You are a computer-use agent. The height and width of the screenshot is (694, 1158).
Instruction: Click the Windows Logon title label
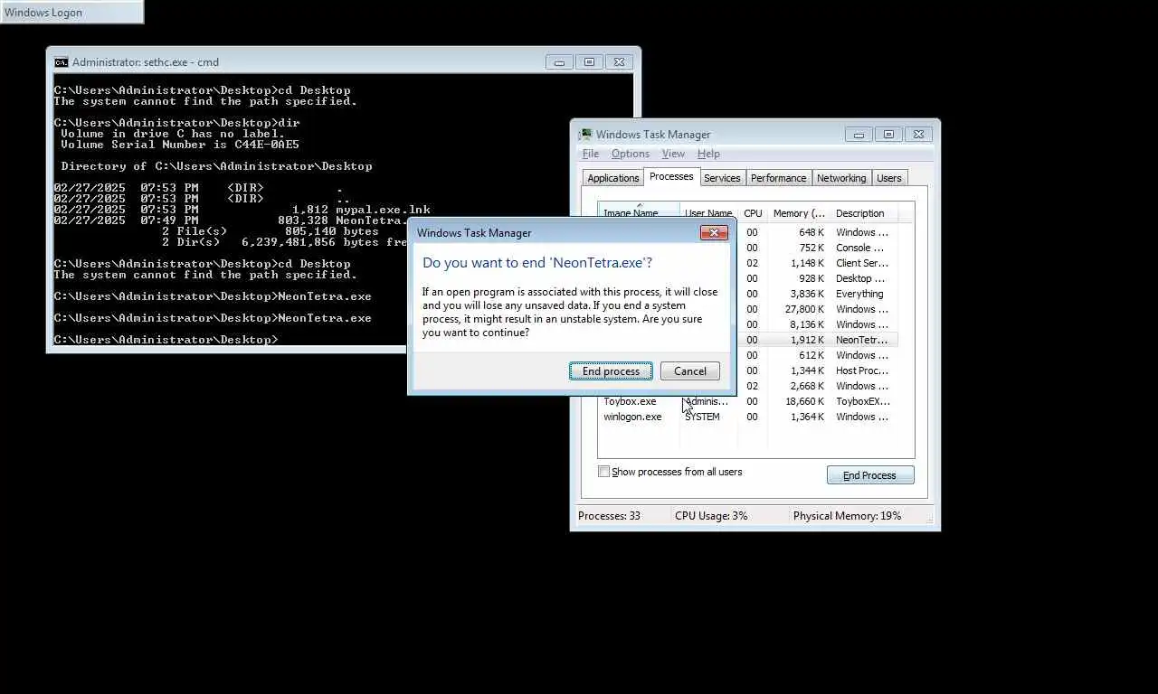pyautogui.click(x=43, y=13)
